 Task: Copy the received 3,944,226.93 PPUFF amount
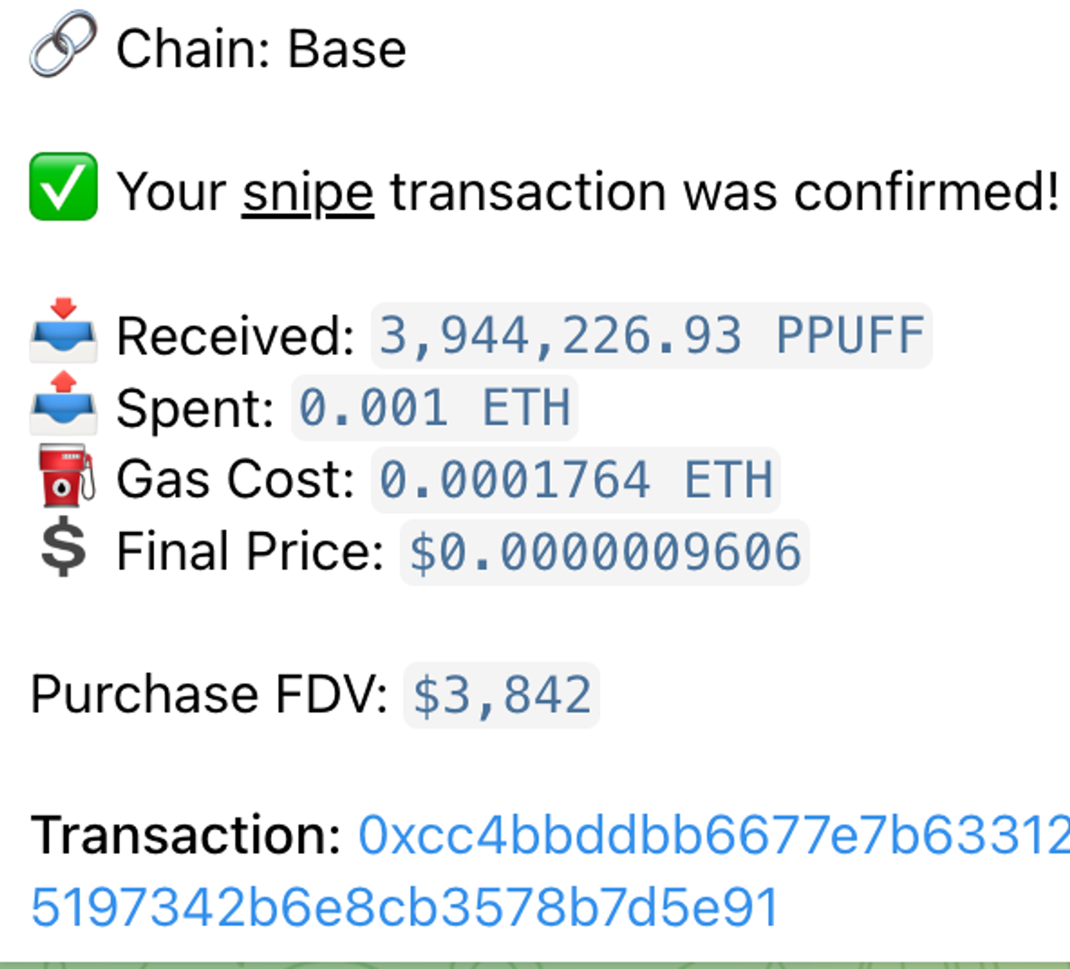(651, 335)
